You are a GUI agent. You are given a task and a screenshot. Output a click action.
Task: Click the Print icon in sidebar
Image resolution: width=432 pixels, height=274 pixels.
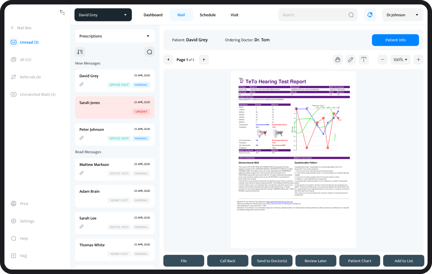[13, 204]
